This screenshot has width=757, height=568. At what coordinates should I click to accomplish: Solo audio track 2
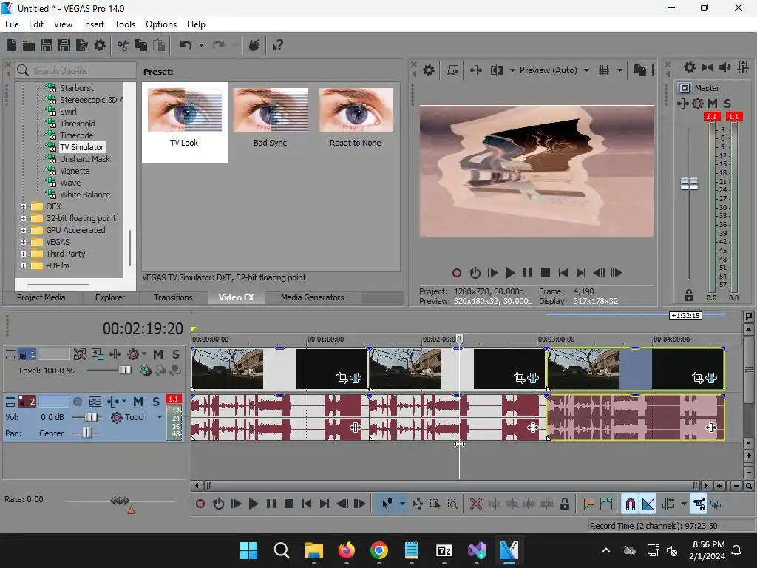point(156,402)
